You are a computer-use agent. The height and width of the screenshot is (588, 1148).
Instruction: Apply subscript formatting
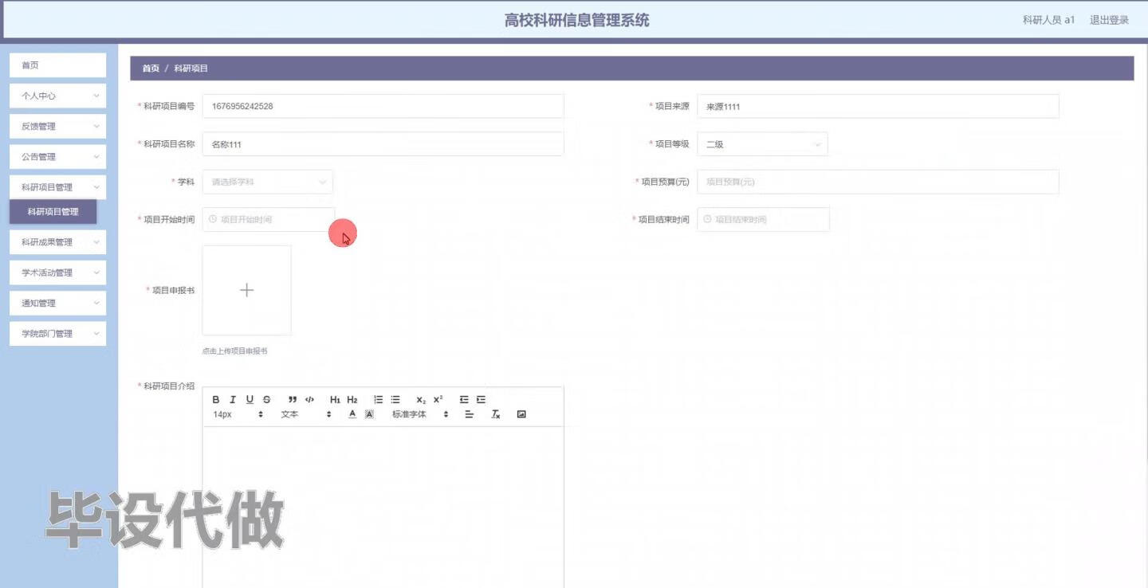click(421, 399)
